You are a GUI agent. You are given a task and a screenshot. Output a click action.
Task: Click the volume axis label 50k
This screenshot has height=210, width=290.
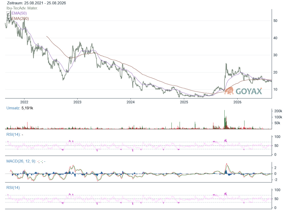[x=277, y=123]
